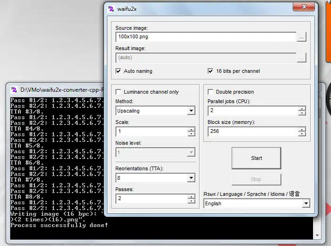Enable Double precision checkbox

pos(210,92)
